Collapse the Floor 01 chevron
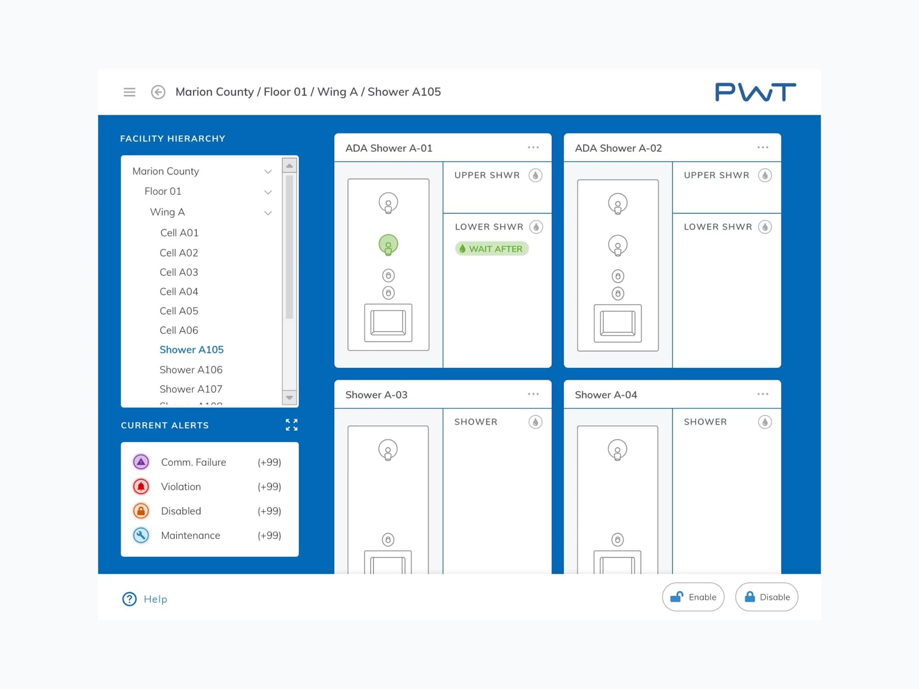The width and height of the screenshot is (919, 689). point(268,192)
